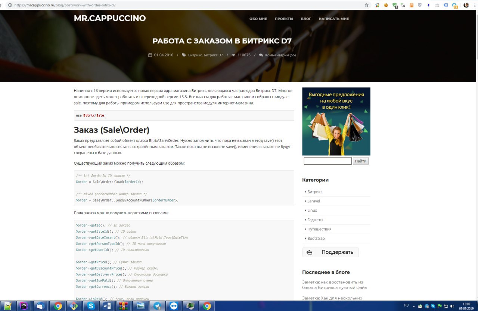Open the НАПИСАТЬ МНЕ menu item

[334, 19]
